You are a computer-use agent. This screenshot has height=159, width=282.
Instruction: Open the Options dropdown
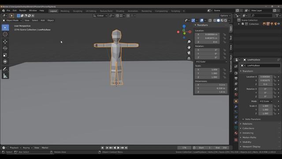[225, 16]
